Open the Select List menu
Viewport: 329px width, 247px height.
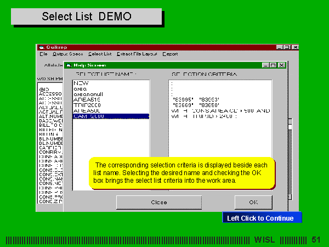(x=100, y=54)
